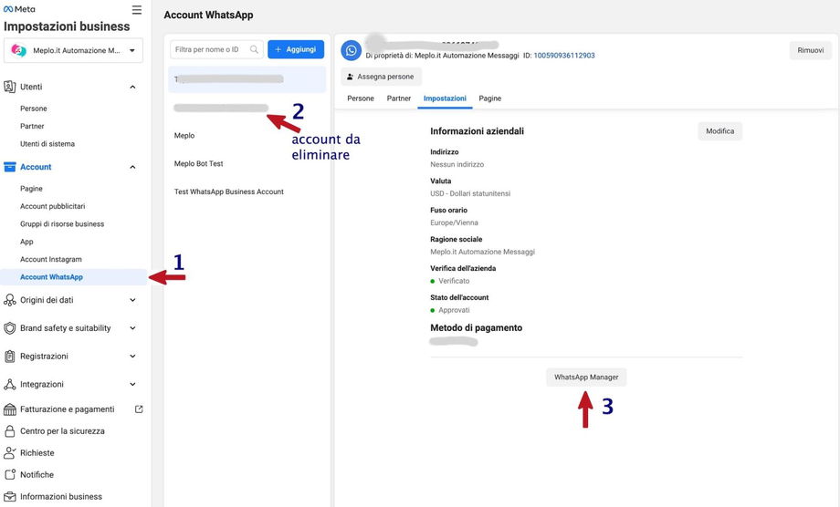
Task: Click the Meta logo
Action: [x=19, y=9]
